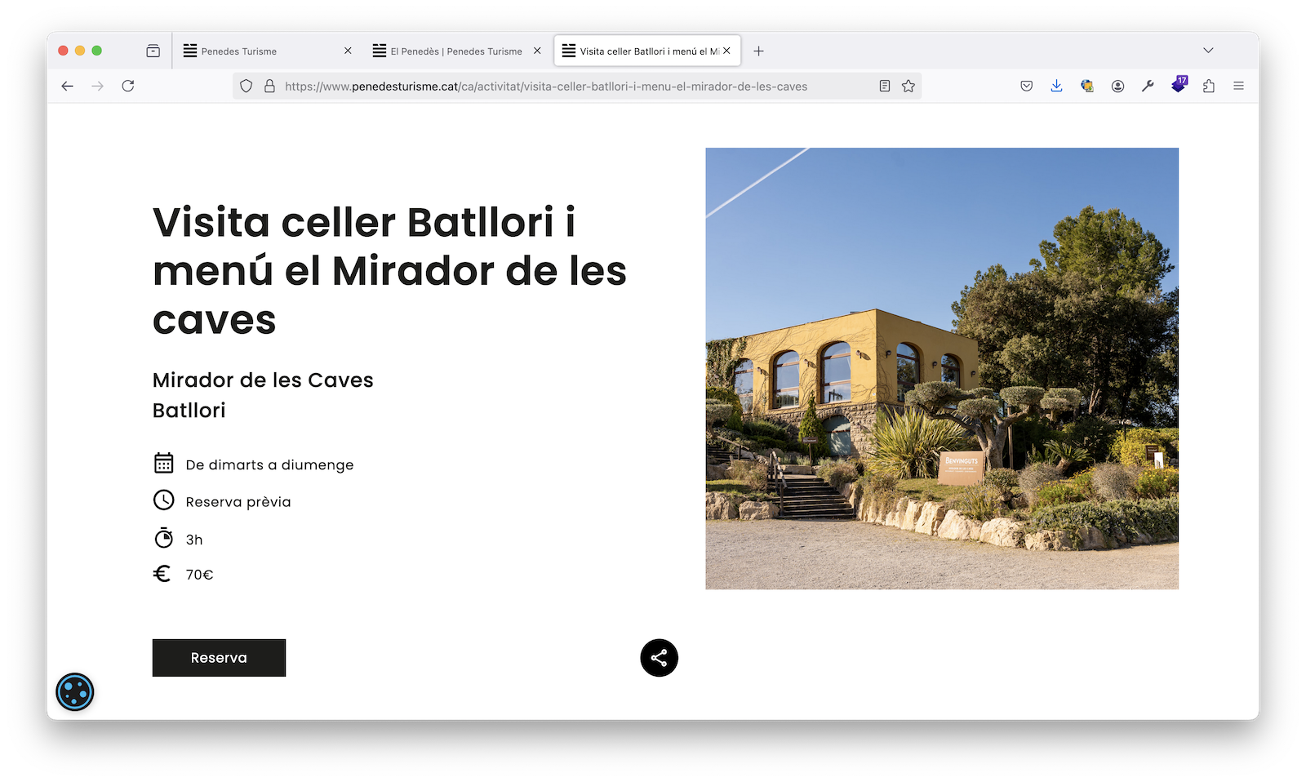The width and height of the screenshot is (1306, 782).
Task: Open the extensions puzzle icon
Action: [1209, 87]
